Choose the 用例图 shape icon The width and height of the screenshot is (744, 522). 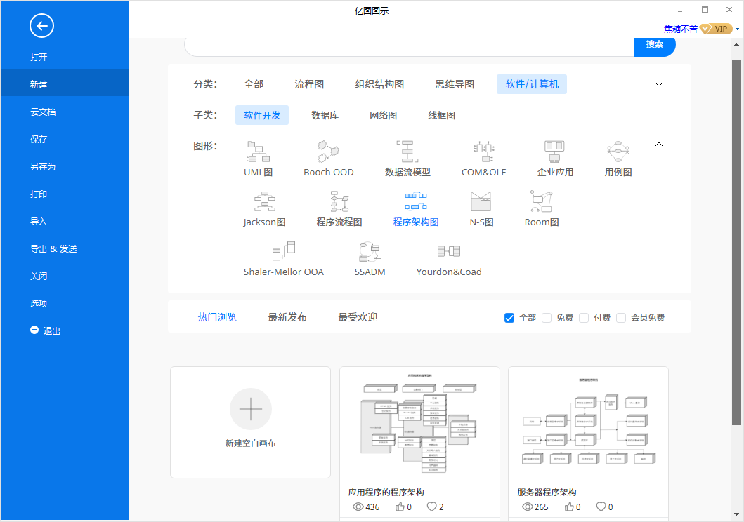click(x=618, y=152)
